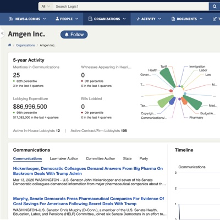The height and width of the screenshot is (220, 220).
Task: Click the News & Comms feed icon
Action: [11, 19]
